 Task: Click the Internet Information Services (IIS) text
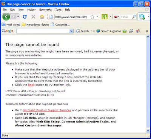tap(29, 95)
